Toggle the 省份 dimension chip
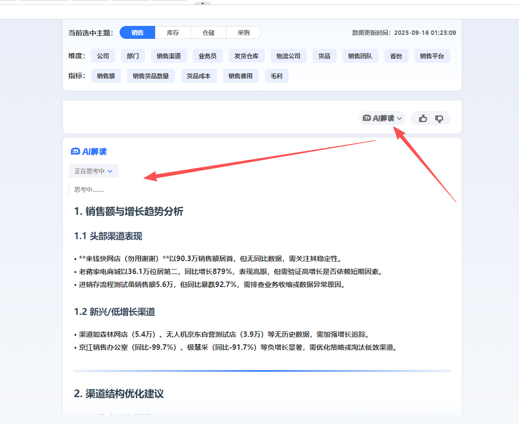519x424 pixels. click(396, 56)
